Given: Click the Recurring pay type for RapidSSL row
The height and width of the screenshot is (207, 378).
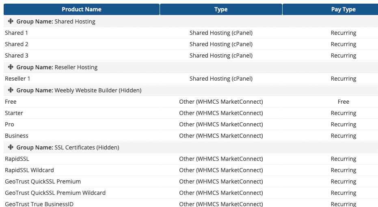Looking at the screenshot, I should pyautogui.click(x=343, y=159).
